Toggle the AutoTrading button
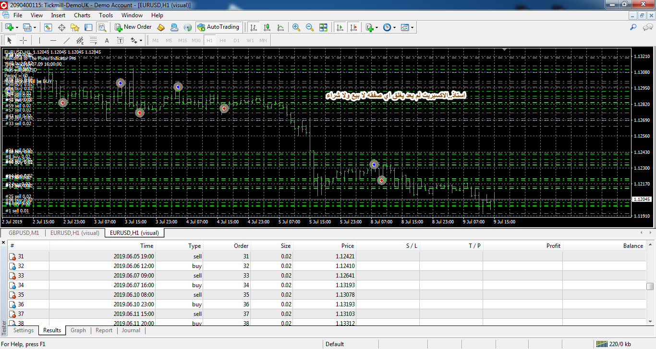 click(218, 27)
